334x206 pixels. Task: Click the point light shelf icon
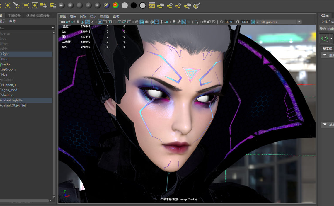pos(8,5)
